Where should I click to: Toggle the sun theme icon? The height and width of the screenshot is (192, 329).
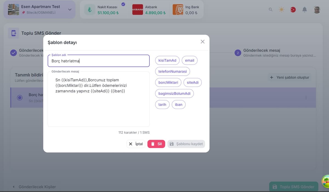click(x=282, y=10)
